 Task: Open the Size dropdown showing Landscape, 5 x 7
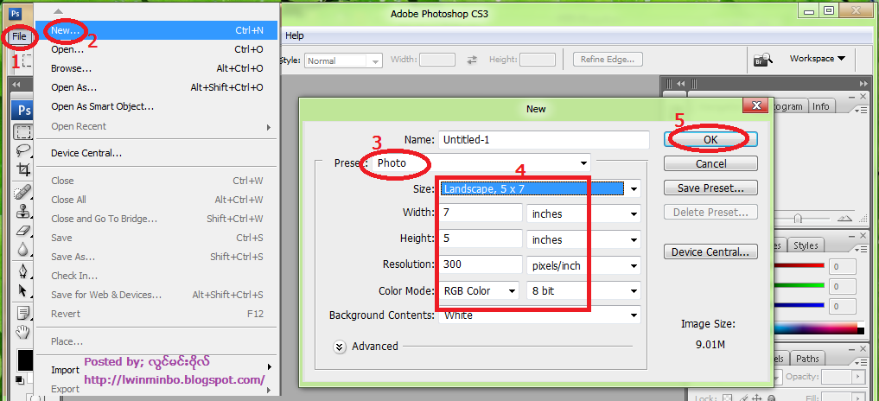539,189
